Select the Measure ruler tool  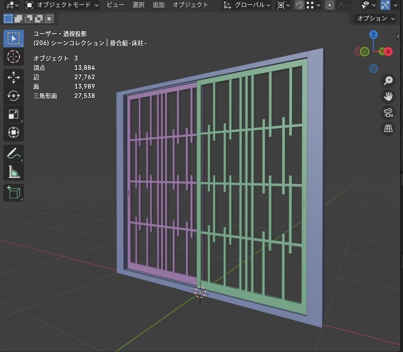click(14, 172)
